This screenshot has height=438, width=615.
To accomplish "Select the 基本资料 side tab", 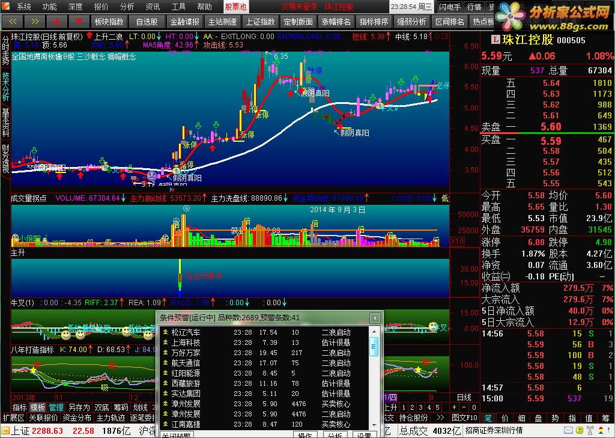I will coord(5,123).
